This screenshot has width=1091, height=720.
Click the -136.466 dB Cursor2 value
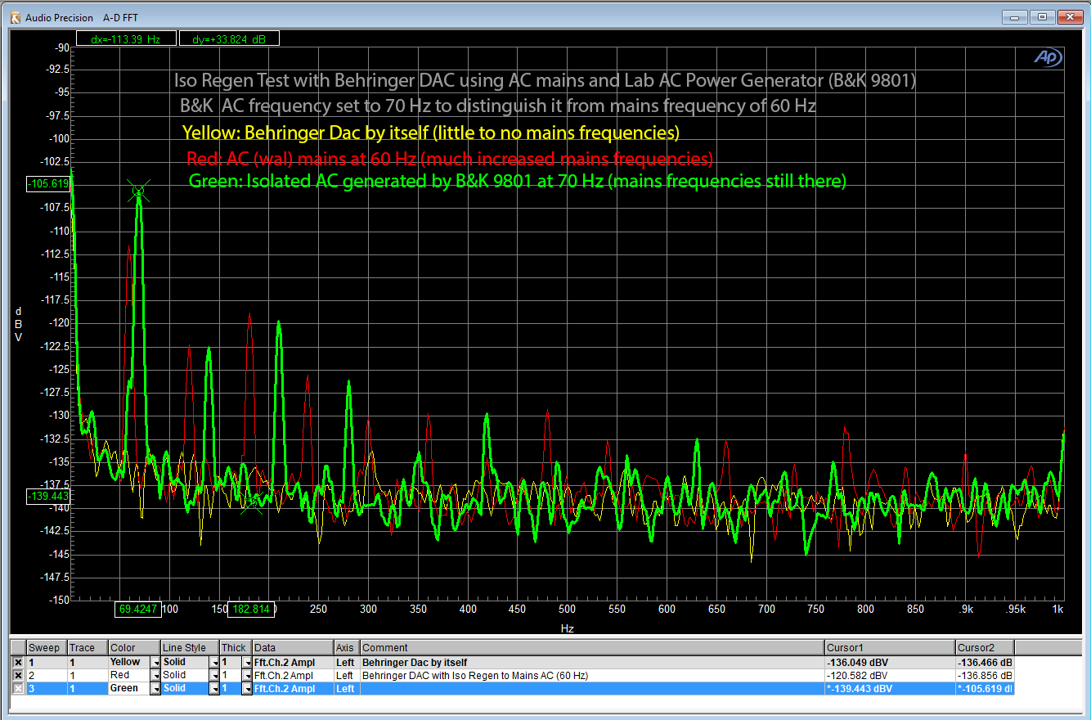985,662
